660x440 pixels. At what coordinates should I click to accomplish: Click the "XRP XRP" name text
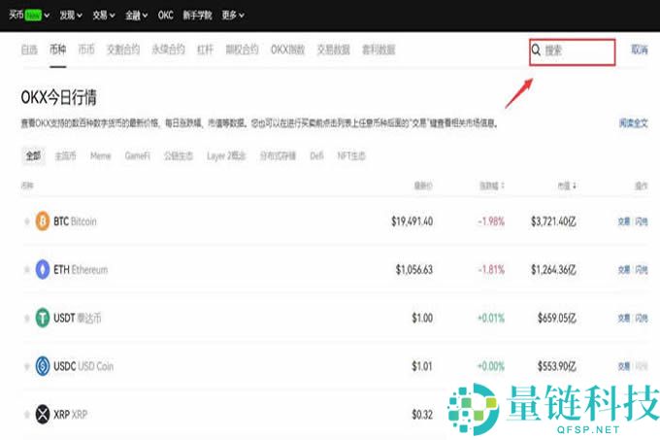[x=70, y=415]
